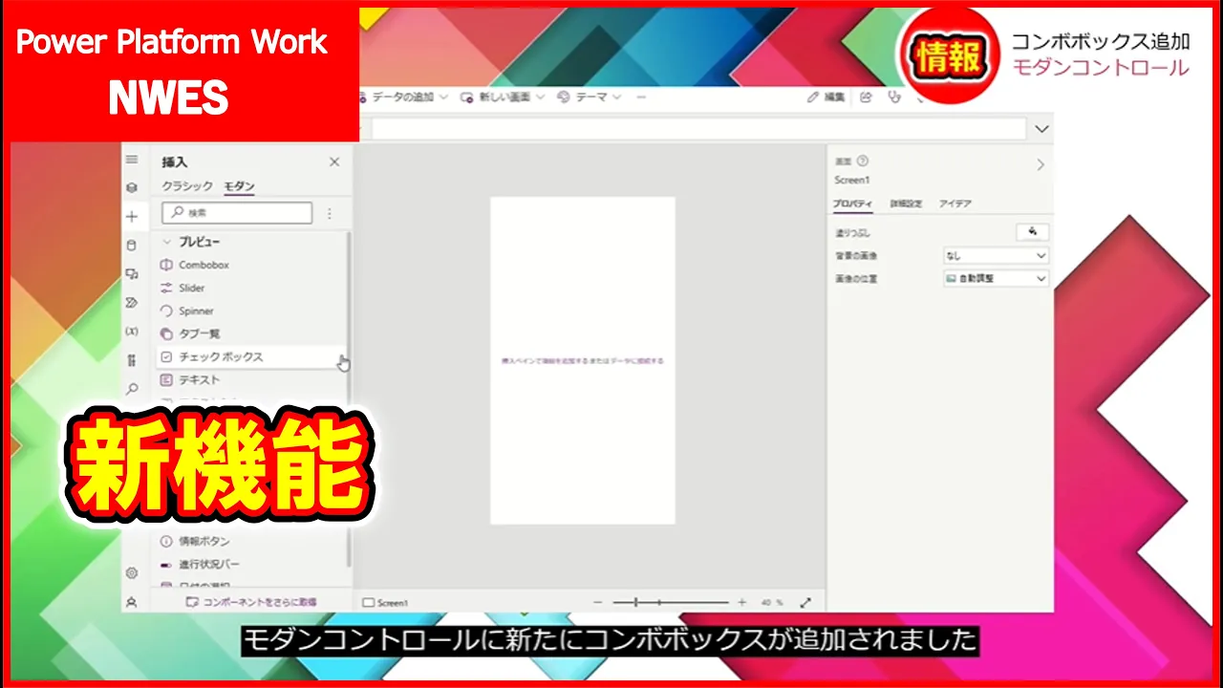Viewport: 1223px width, 688px height.
Task: Adjust the canvas zoom slider
Action: click(x=670, y=603)
